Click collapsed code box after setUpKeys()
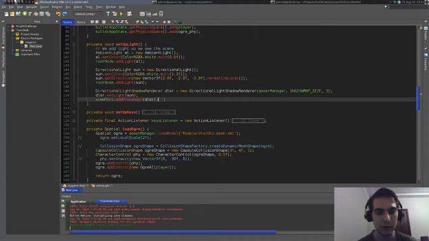 click(x=159, y=112)
